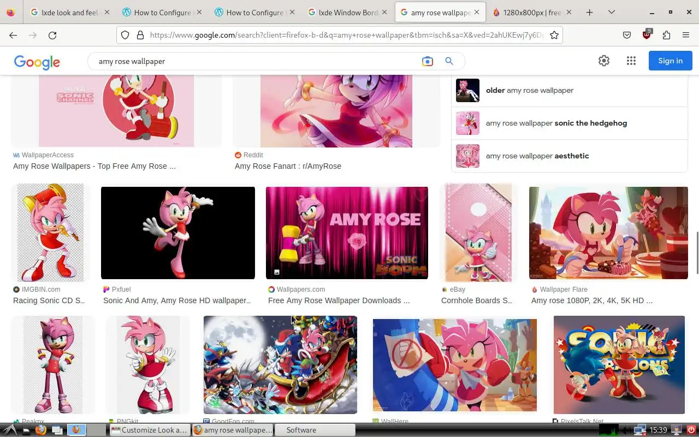Click the Google logo

[x=37, y=62]
